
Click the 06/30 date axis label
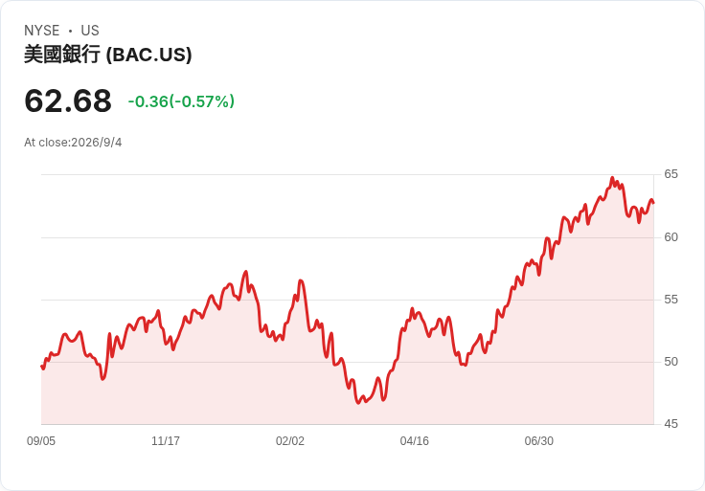(x=538, y=441)
